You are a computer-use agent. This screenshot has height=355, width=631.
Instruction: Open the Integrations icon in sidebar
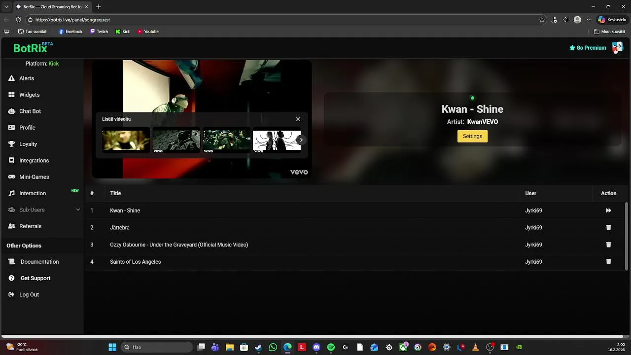point(11,160)
